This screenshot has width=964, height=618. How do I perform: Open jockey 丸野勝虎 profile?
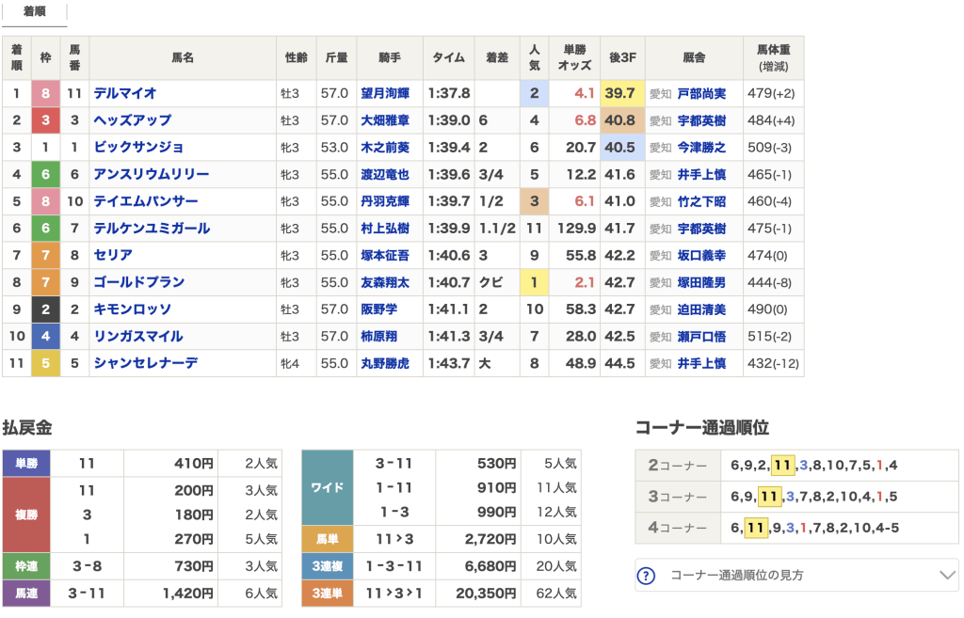point(385,363)
